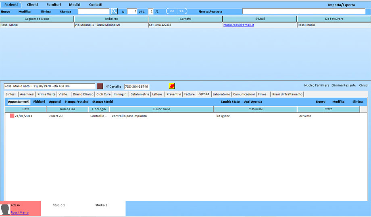Screen dimensions: 371x217
Task: Click Modifica in the top toolbar
Action: [x=24, y=12]
